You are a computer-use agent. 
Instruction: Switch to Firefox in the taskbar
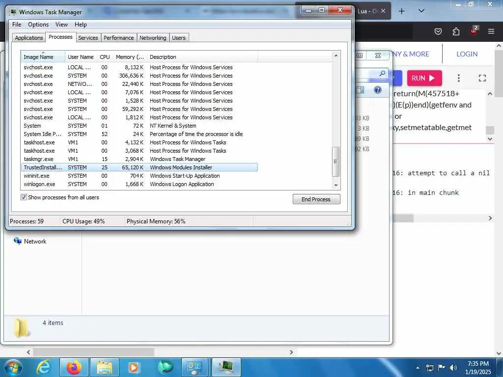click(74, 367)
